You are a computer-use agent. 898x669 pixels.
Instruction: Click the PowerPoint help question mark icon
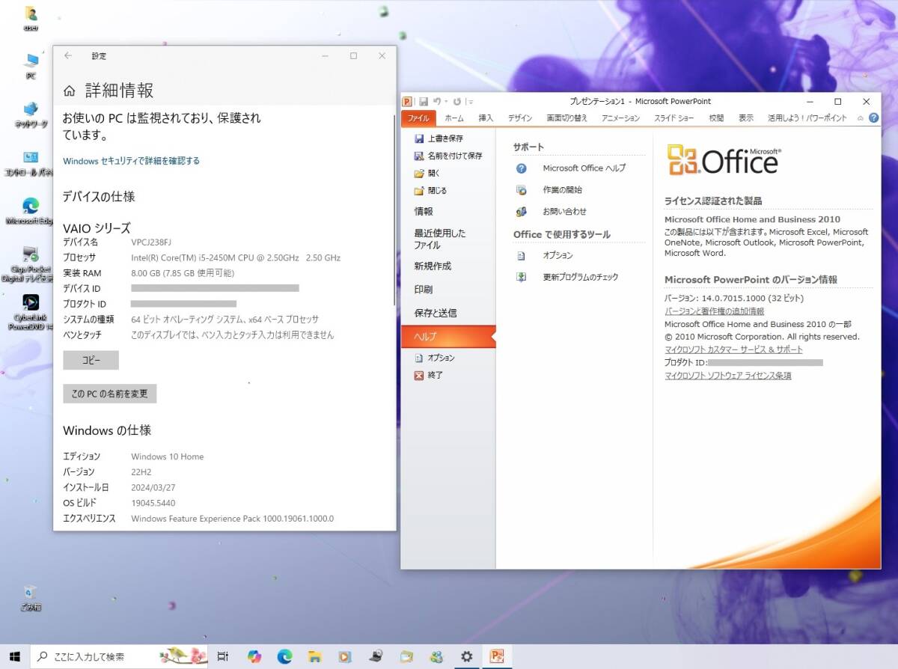pyautogui.click(x=873, y=118)
